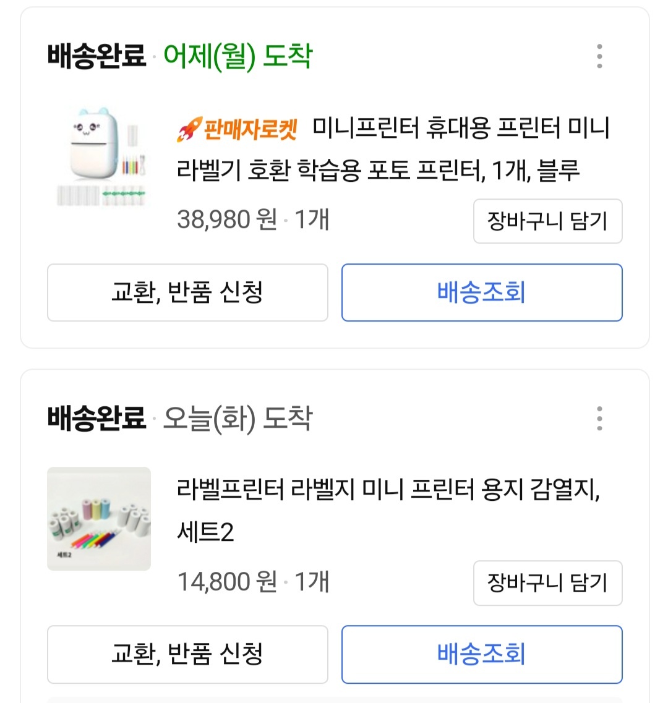Request 교환, 반품 신청 for the mini printer
668x703 pixels.
(187, 292)
